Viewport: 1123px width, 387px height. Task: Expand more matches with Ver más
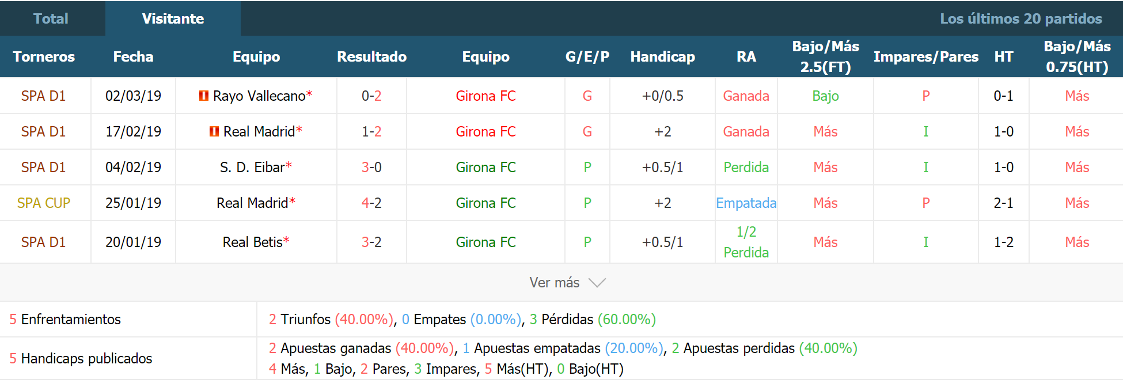pos(567,283)
